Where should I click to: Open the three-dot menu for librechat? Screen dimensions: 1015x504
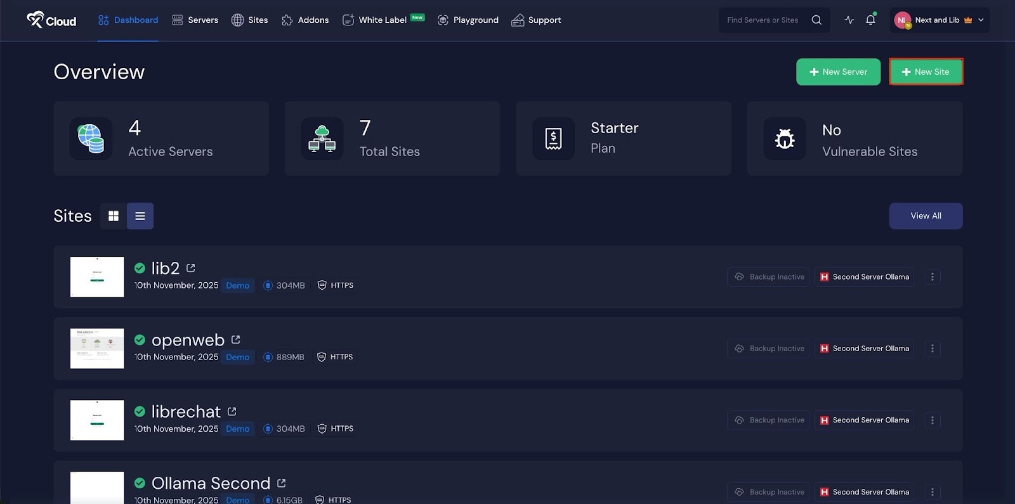click(x=932, y=420)
